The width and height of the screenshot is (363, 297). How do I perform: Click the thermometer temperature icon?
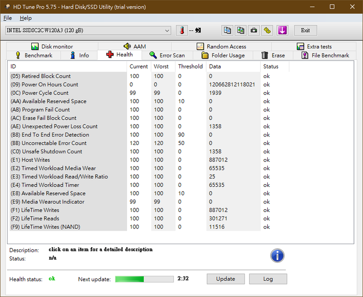point(181,31)
